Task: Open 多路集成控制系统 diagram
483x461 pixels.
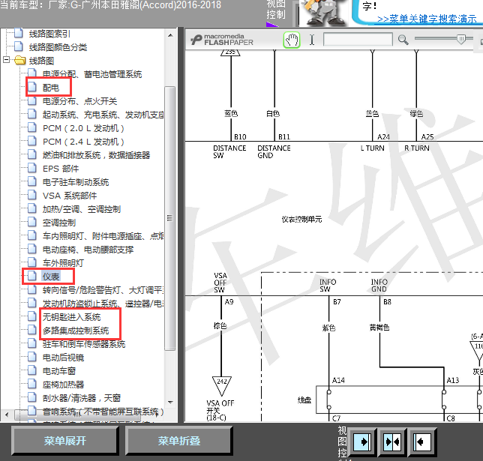Action: [76, 331]
